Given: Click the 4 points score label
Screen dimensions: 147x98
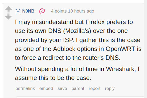Looking at the screenshot, I should coord(59,11).
